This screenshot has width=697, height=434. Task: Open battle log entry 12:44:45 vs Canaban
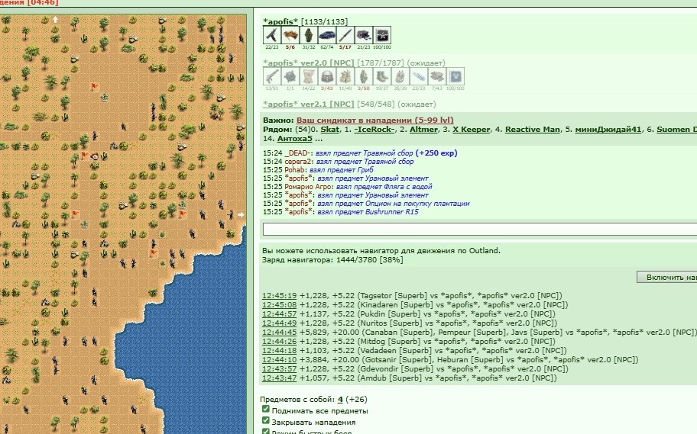(279, 333)
